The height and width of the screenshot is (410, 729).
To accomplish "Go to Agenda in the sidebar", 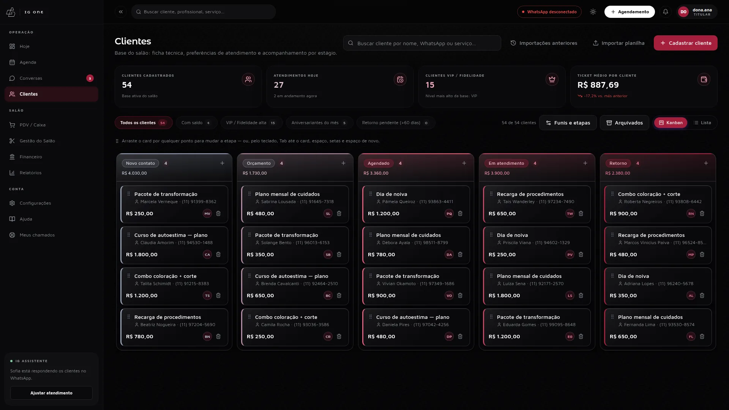I will 51,62.
